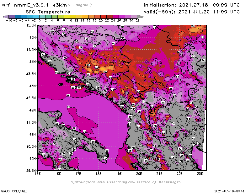251x193 pixels.
Task: Click the 41N latitude axis label
Action: pyautogui.click(x=32, y=134)
